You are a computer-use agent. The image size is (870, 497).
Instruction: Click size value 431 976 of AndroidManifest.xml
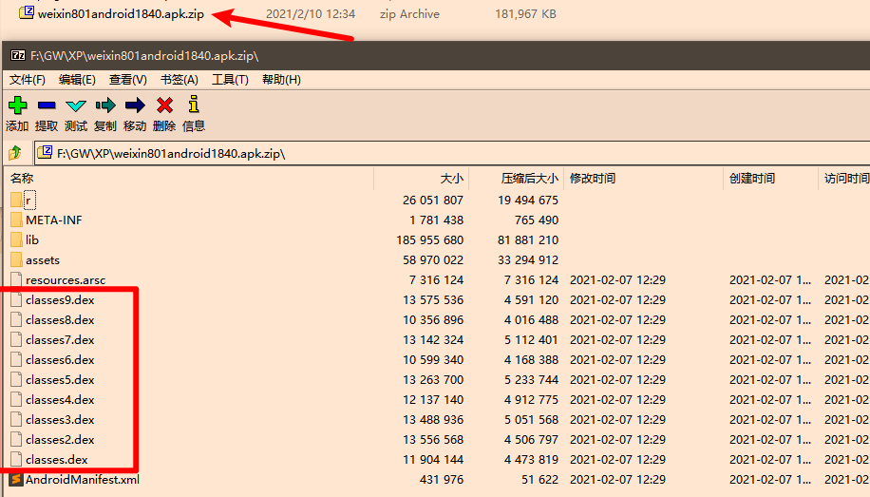click(x=442, y=479)
